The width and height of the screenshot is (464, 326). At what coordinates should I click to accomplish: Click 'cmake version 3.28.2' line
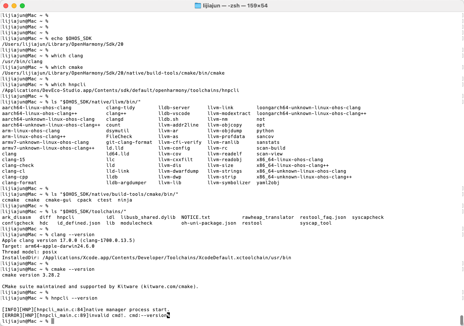pyautogui.click(x=31, y=275)
